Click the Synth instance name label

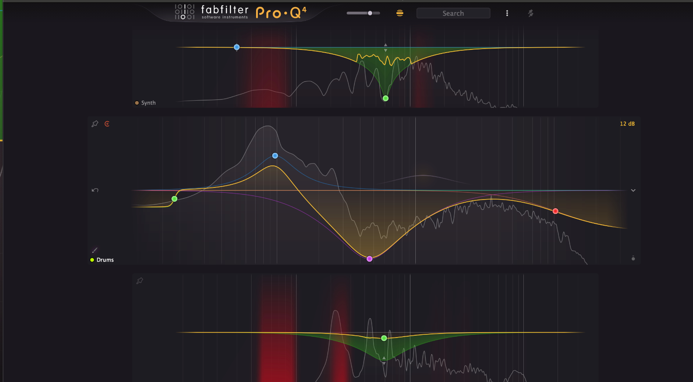tap(148, 103)
